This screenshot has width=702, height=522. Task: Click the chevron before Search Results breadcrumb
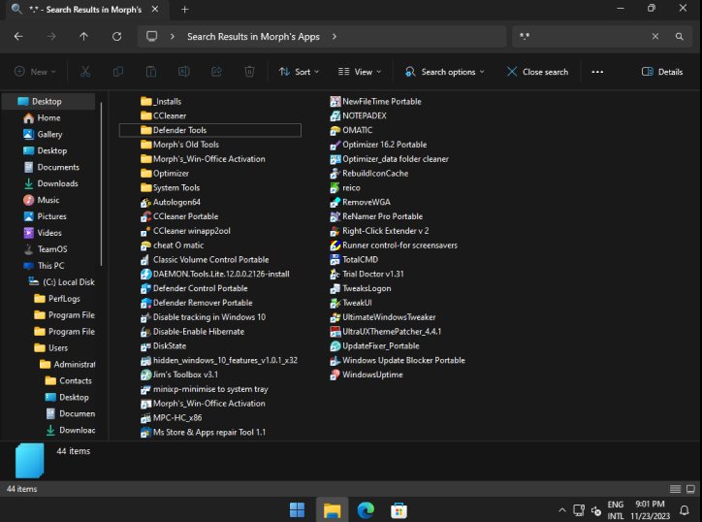click(173, 36)
